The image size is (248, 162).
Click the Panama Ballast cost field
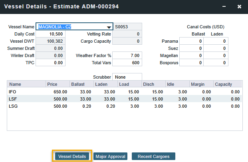click(x=191, y=41)
